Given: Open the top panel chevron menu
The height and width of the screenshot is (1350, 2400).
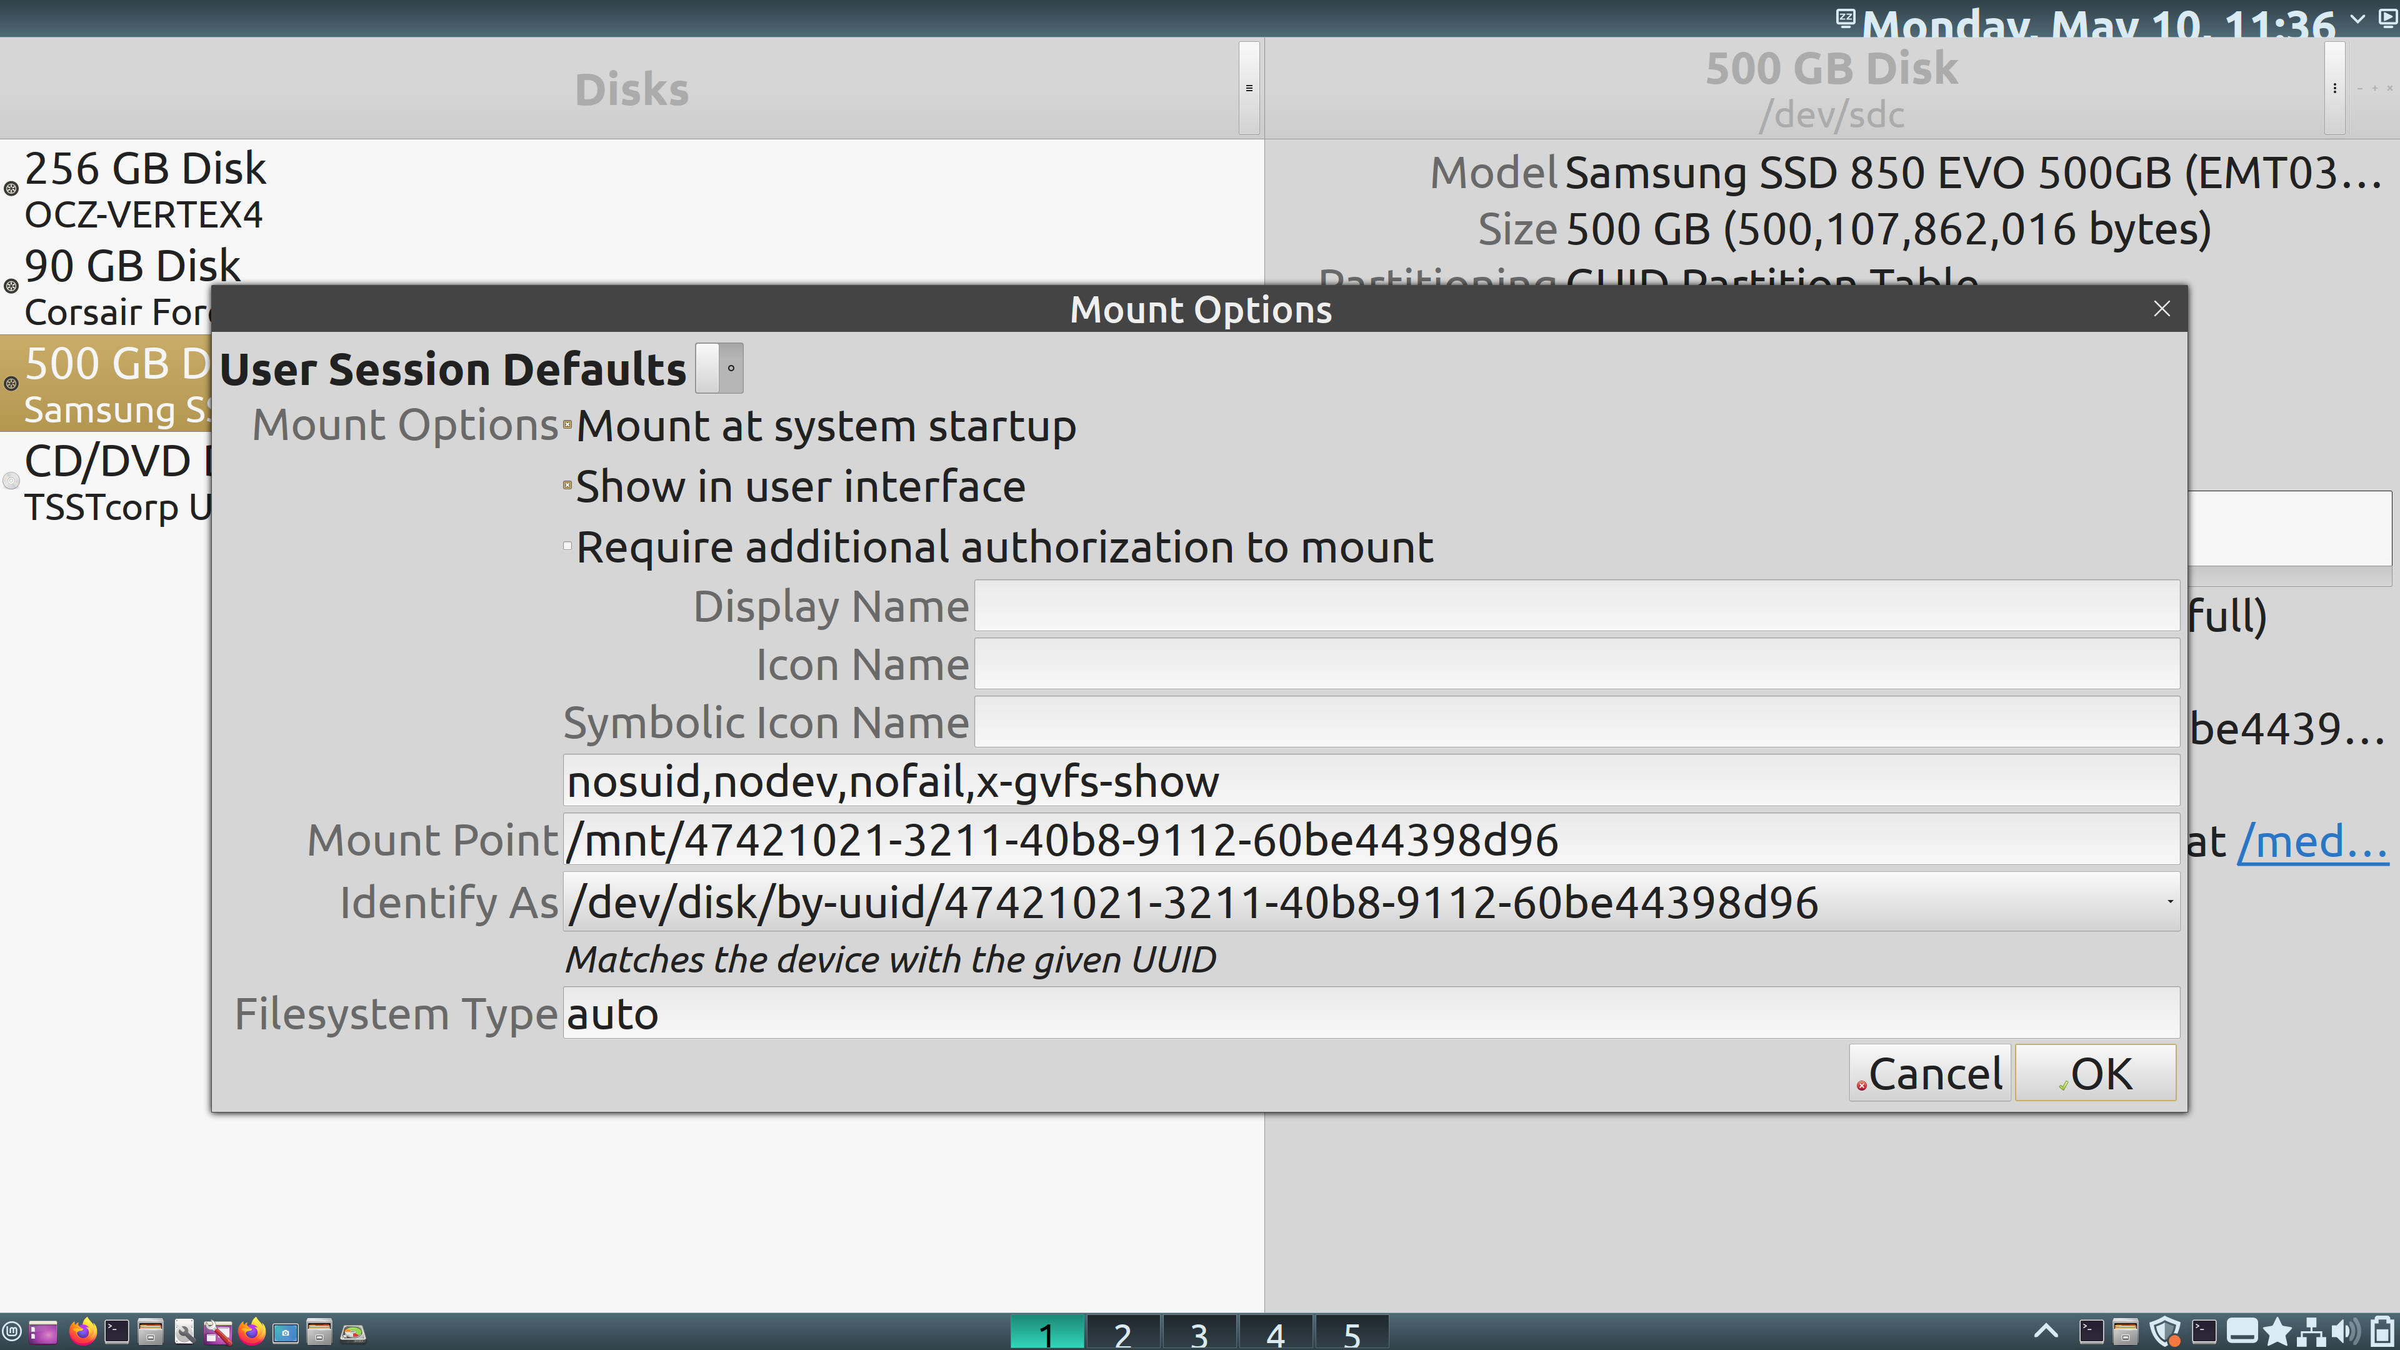Looking at the screenshot, I should coord(2358,19).
